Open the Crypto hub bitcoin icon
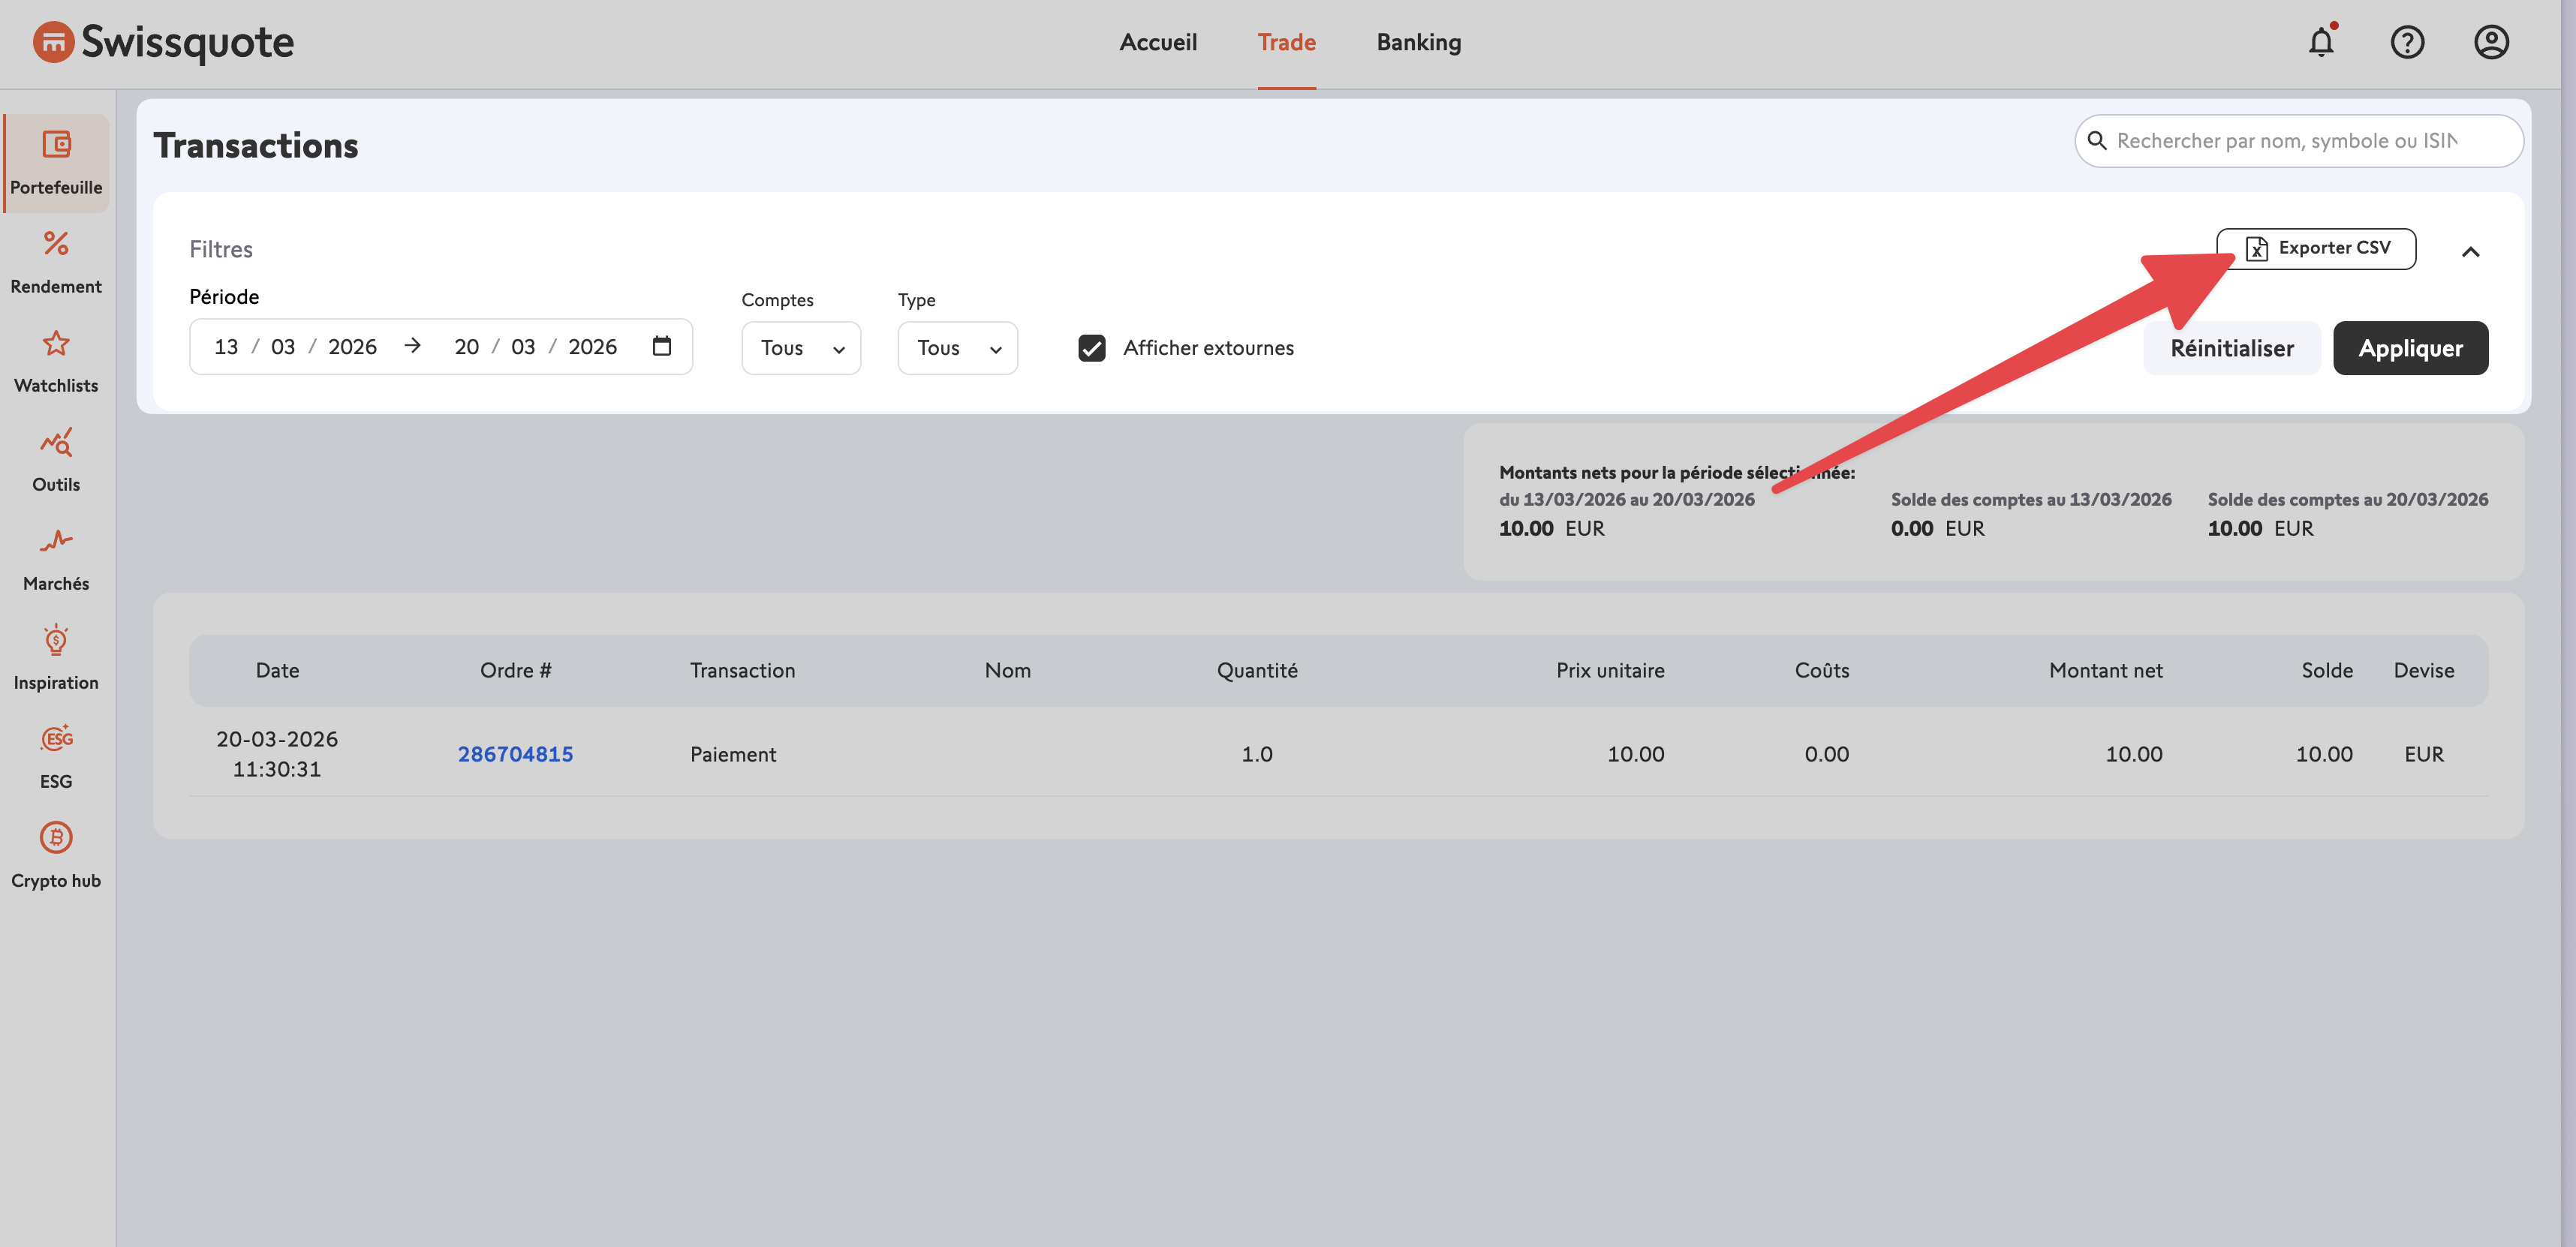This screenshot has height=1247, width=2576. [x=56, y=838]
